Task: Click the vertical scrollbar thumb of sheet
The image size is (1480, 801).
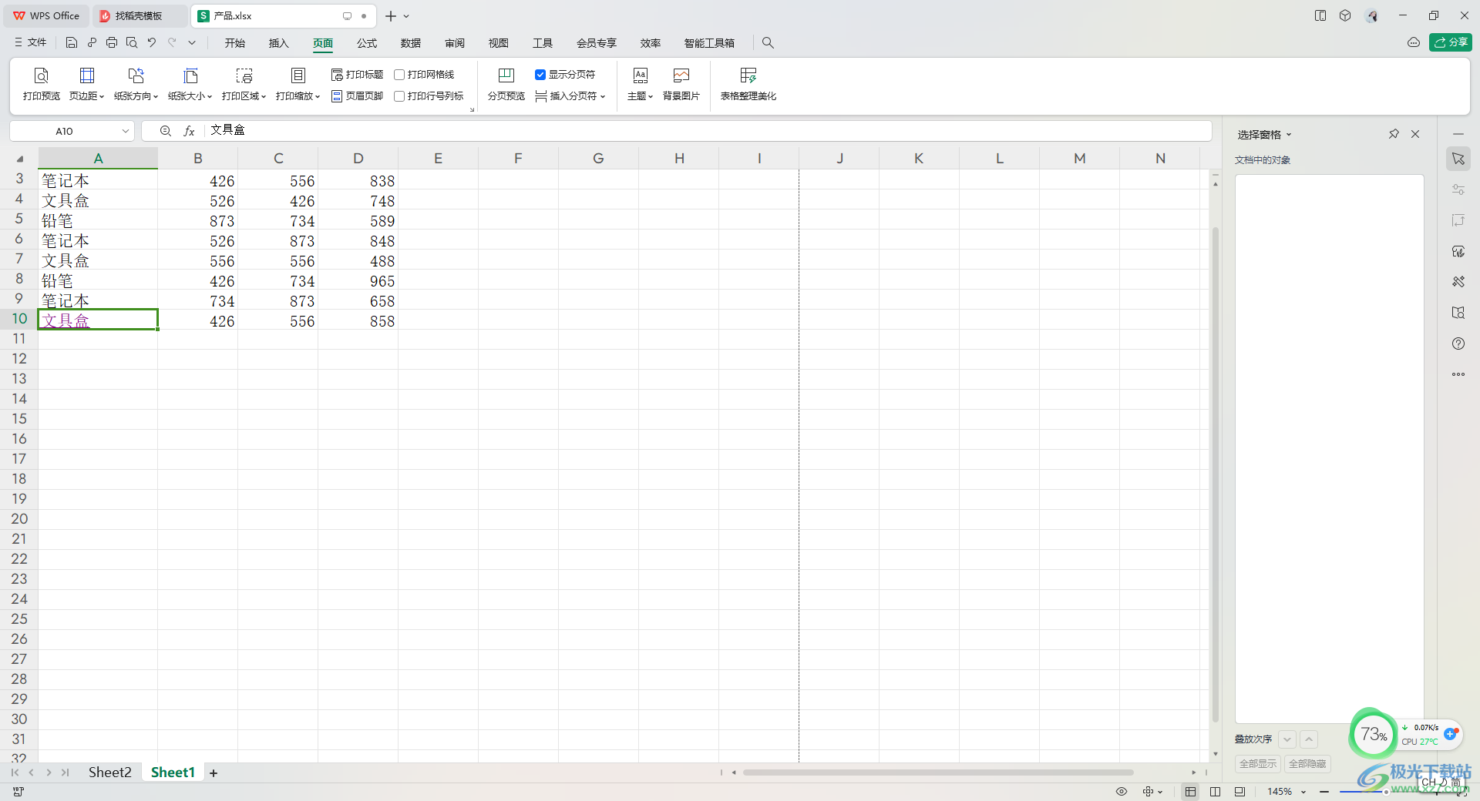Action: click(x=1216, y=474)
